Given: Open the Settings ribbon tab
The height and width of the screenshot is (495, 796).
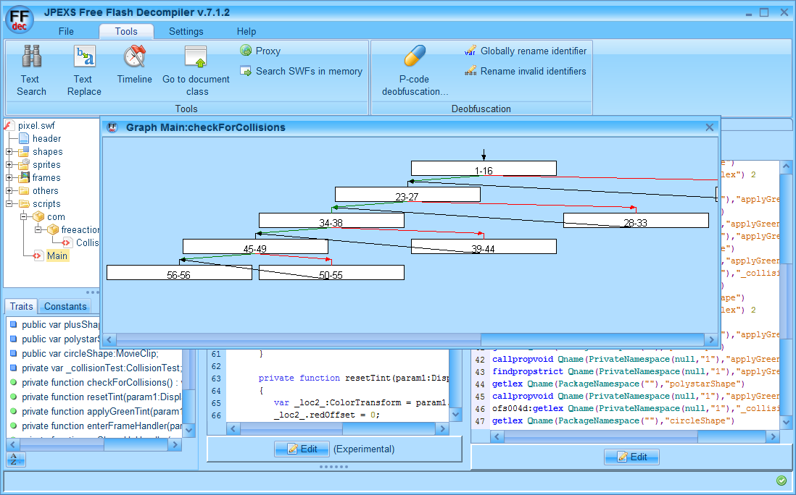Looking at the screenshot, I should (x=186, y=31).
